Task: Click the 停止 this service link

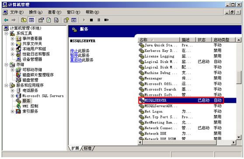Action: click(x=74, y=51)
